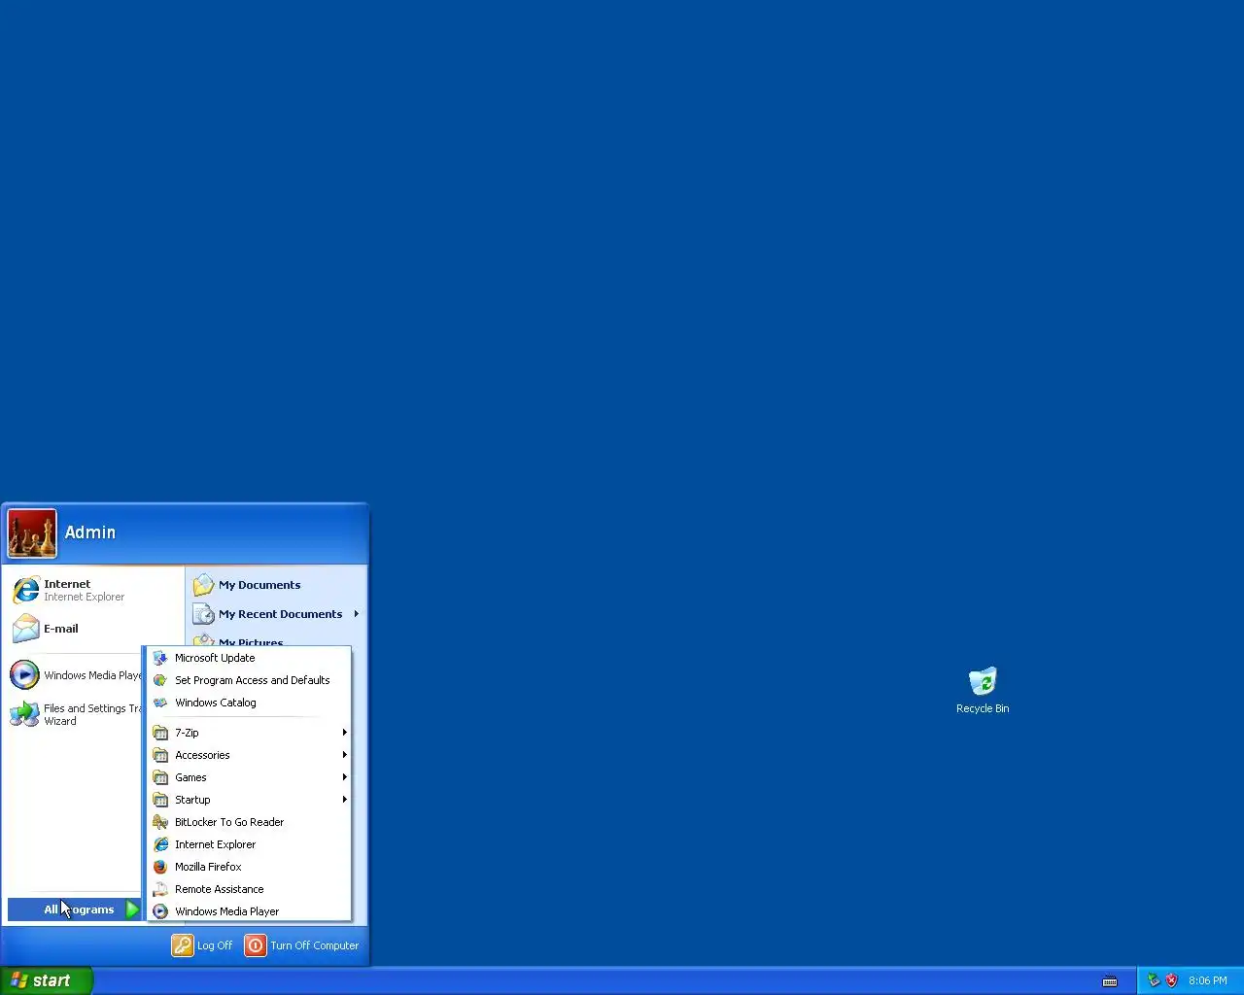1244x995 pixels.
Task: Click the Admin chess user picture
Action: coord(32,533)
